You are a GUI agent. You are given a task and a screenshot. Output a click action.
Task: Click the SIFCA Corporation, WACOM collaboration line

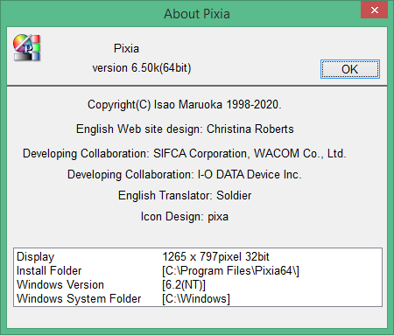pyautogui.click(x=185, y=153)
